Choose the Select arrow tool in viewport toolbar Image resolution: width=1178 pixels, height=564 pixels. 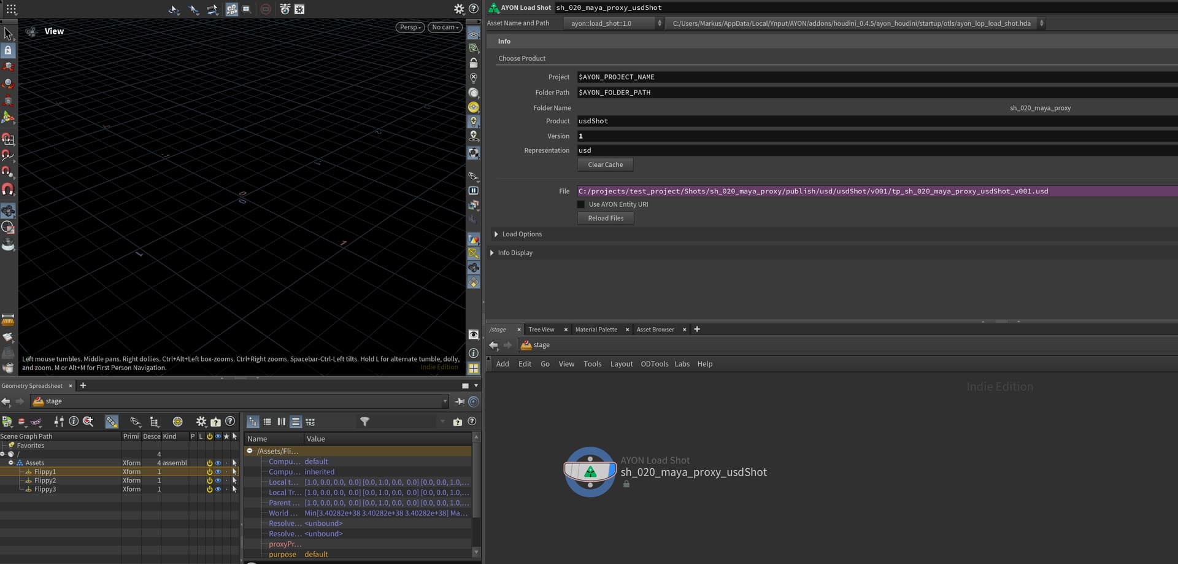coord(8,33)
